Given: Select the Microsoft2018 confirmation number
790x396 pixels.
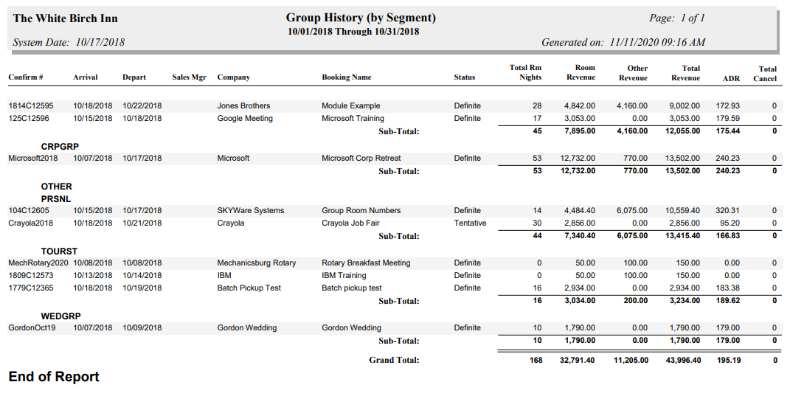Looking at the screenshot, I should [32, 159].
